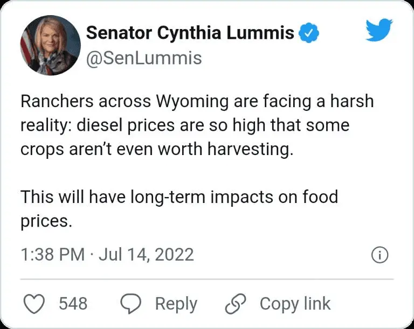Click the 548 likes count
Viewport: 414px width, 329px height.
point(73,304)
